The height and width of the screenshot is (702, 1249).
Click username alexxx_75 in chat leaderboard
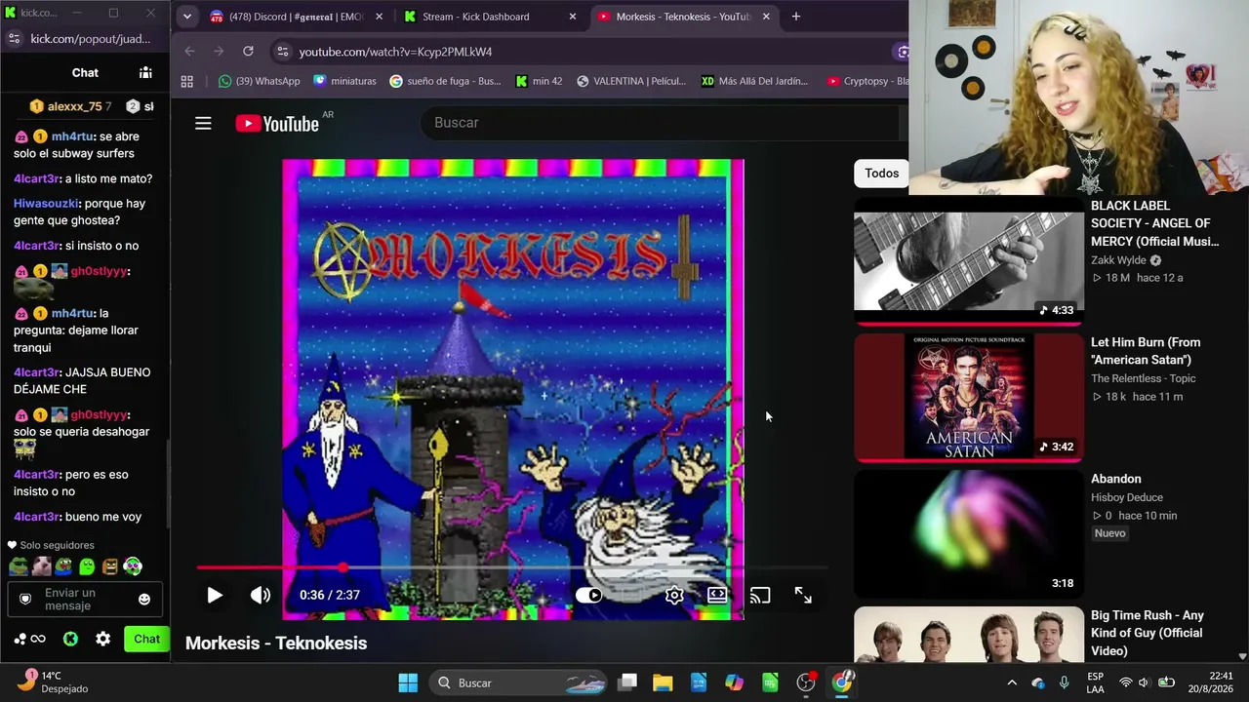click(x=74, y=106)
